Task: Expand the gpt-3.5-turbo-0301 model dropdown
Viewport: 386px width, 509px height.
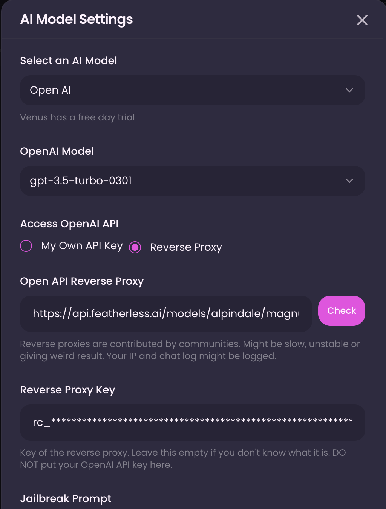Action: pos(192,181)
